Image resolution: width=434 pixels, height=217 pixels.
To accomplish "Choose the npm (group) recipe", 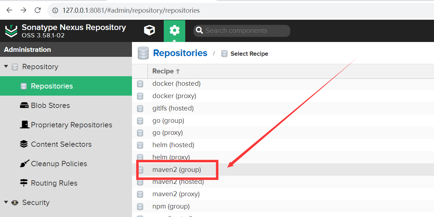I will [171, 206].
